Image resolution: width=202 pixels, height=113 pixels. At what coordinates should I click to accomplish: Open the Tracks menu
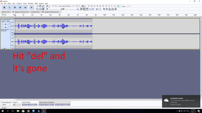[25, 3]
